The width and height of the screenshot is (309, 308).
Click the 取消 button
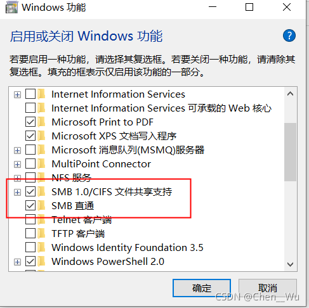click(268, 288)
